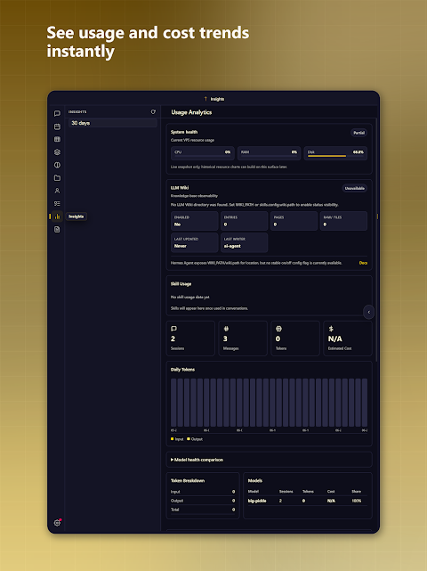Click the last bar in Daily Tokens chart

[x=365, y=403]
